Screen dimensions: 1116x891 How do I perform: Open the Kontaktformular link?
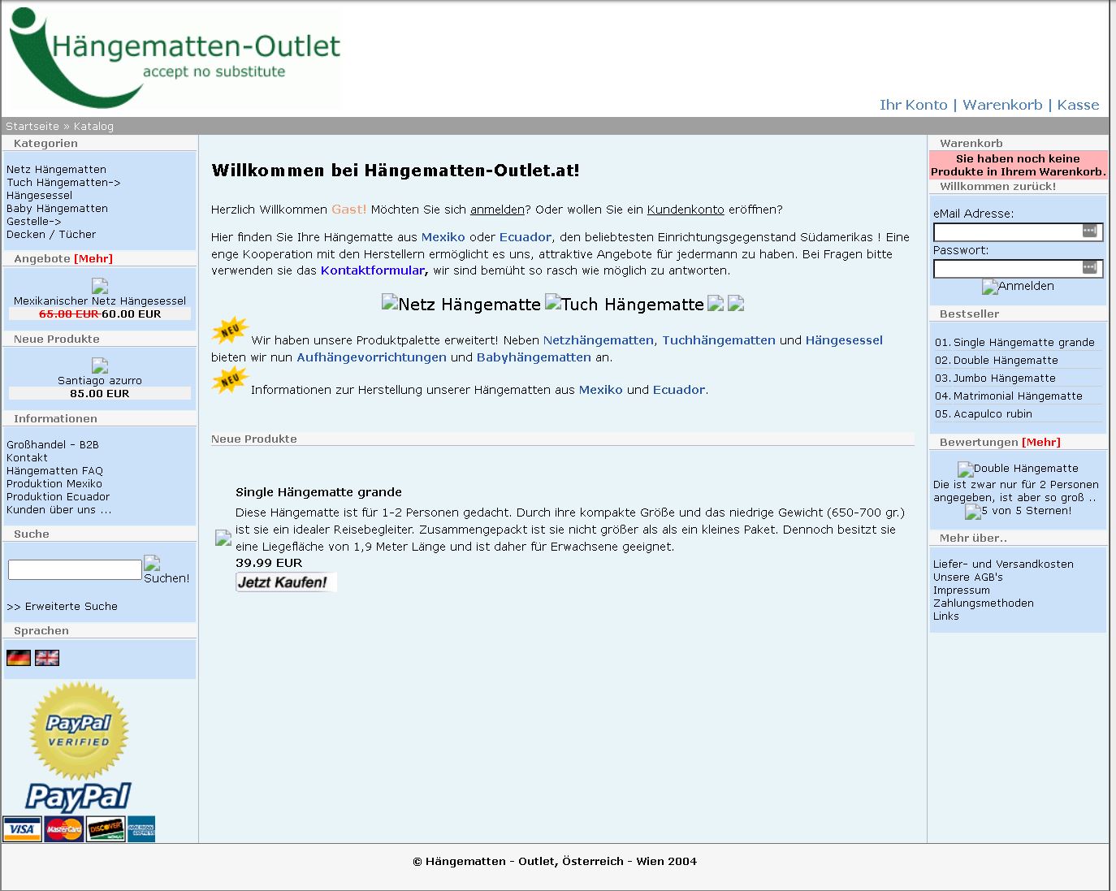click(372, 270)
